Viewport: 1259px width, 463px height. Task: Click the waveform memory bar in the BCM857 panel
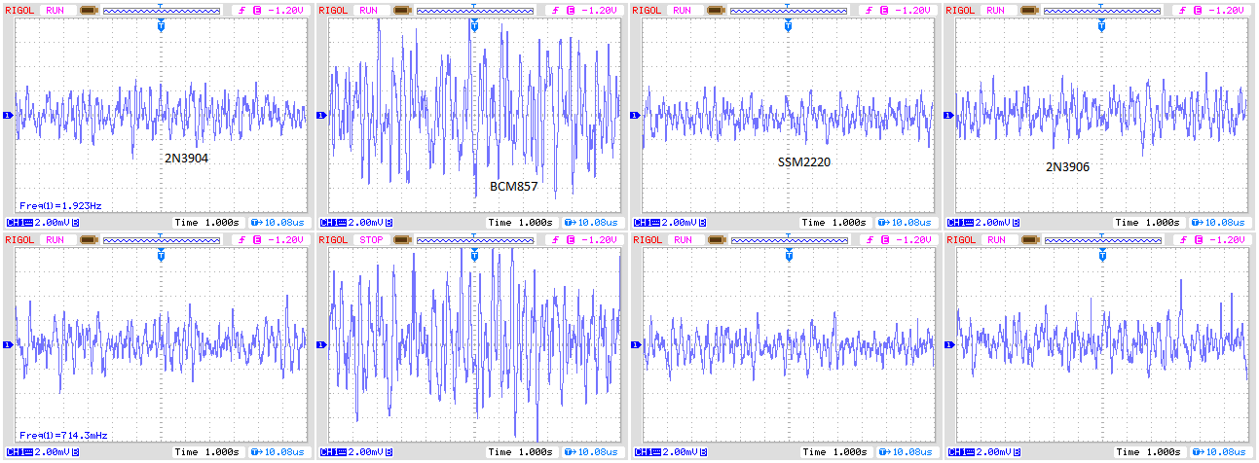pos(475,11)
